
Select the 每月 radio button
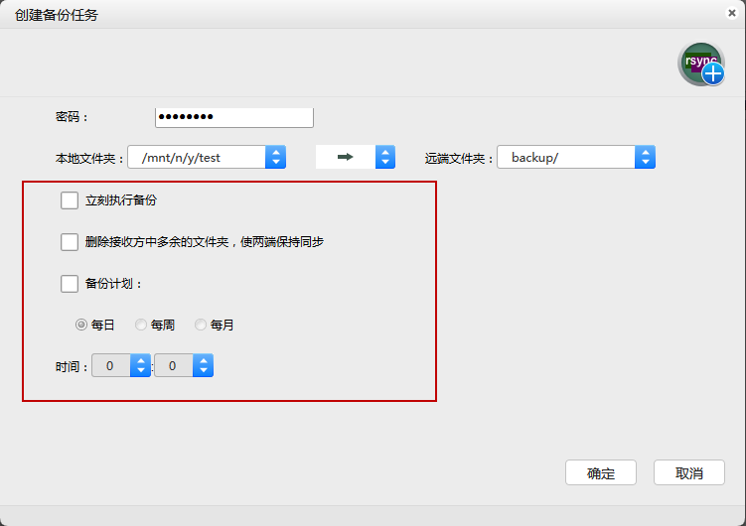coord(201,325)
